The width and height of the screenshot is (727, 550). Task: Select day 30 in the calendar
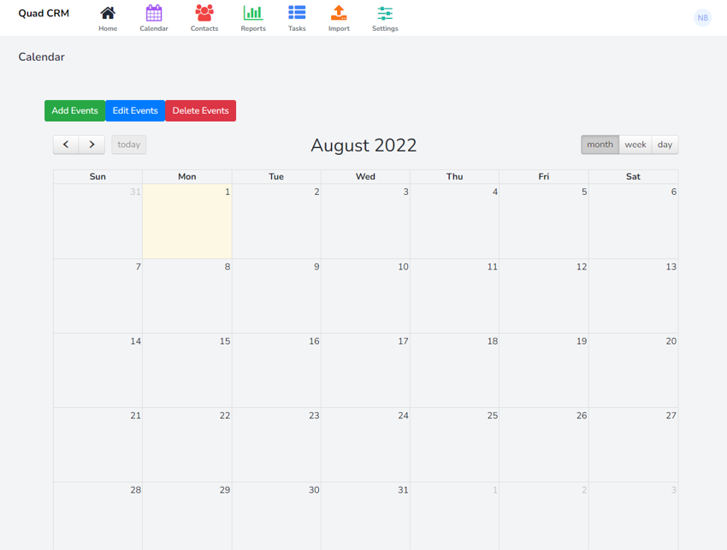tap(276, 516)
